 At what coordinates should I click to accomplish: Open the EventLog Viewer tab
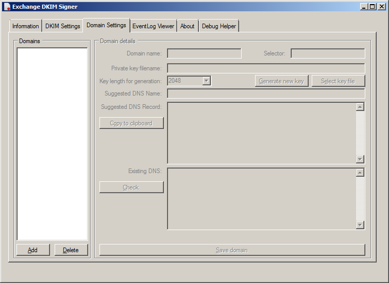click(153, 26)
